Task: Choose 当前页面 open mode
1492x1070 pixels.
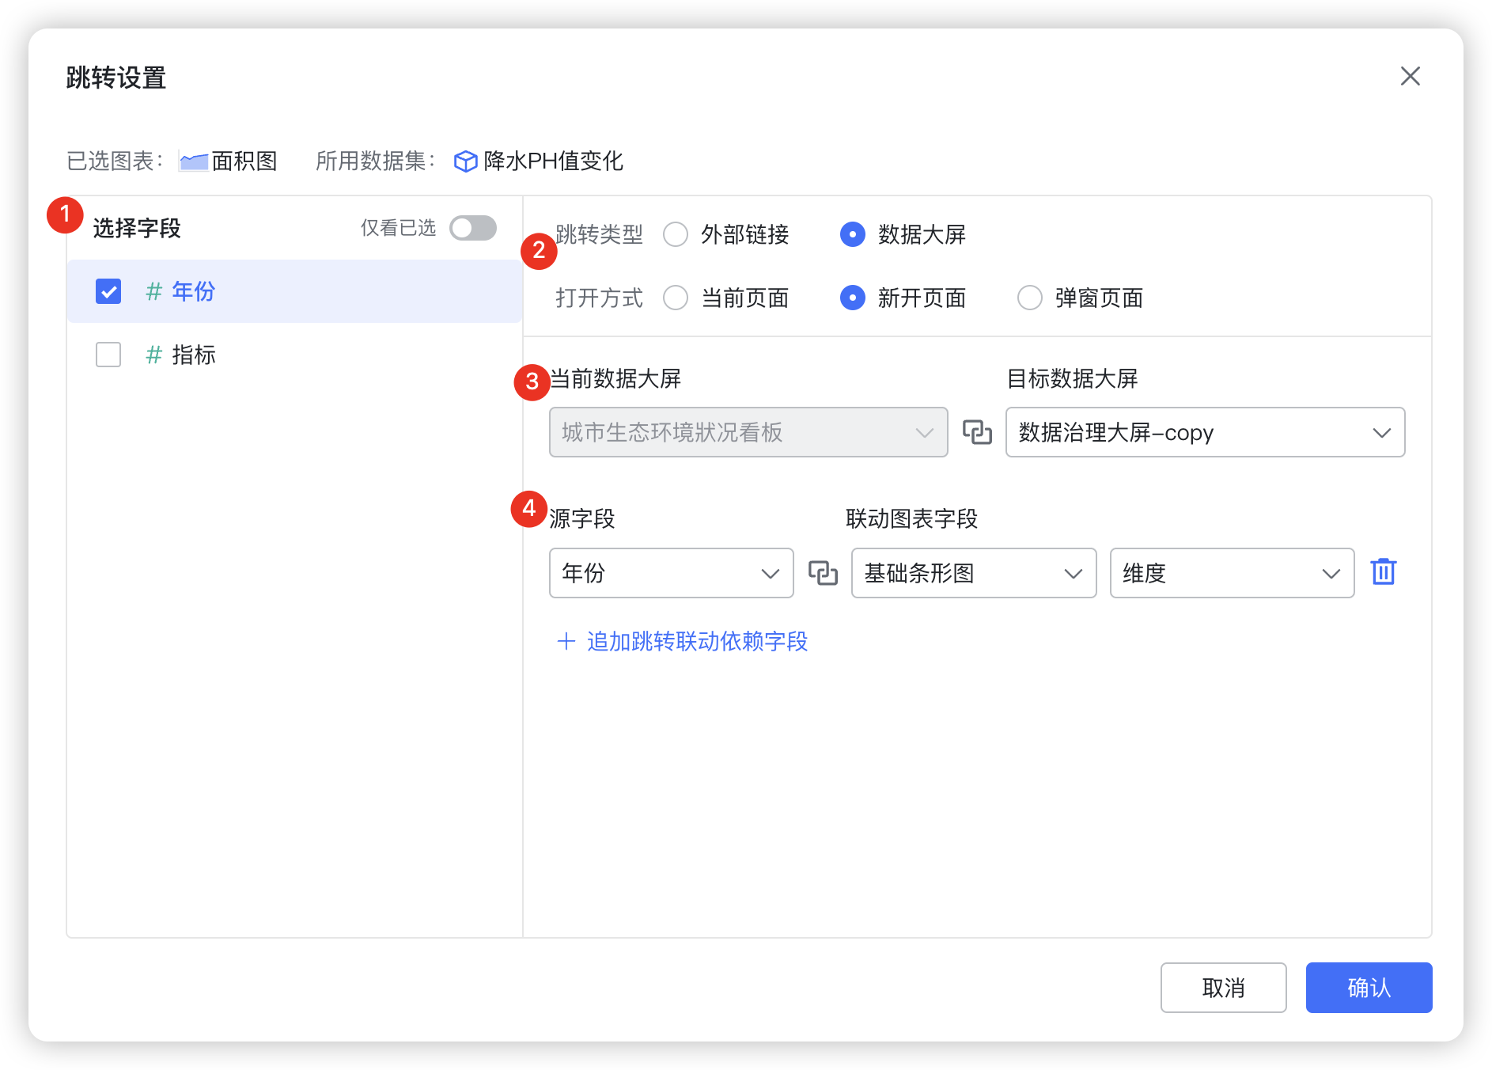Action: click(676, 298)
